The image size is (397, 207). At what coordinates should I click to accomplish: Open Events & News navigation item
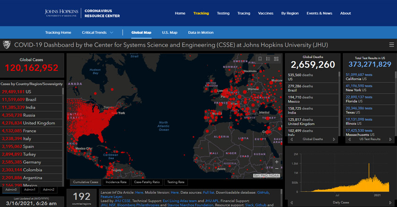[x=319, y=13]
